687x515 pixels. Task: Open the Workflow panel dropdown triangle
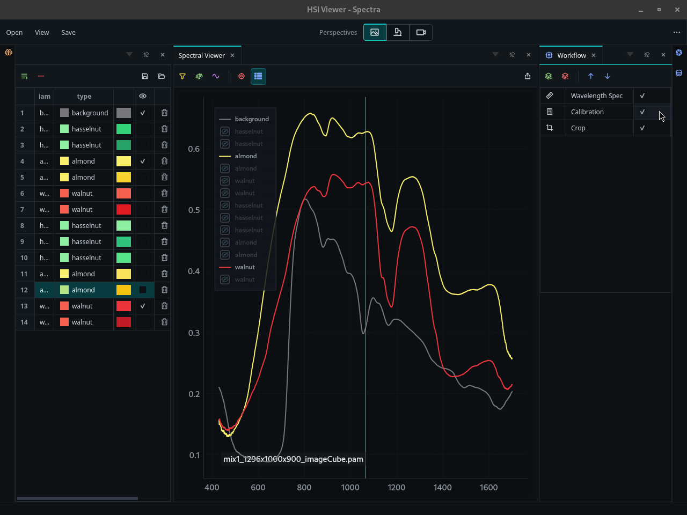[630, 55]
